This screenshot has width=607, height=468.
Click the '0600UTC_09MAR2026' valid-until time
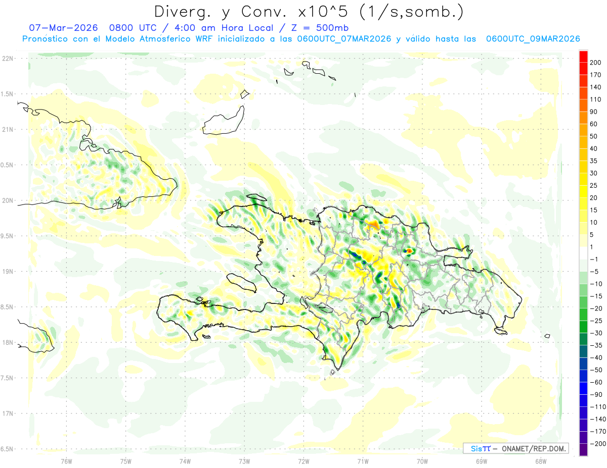(533, 39)
